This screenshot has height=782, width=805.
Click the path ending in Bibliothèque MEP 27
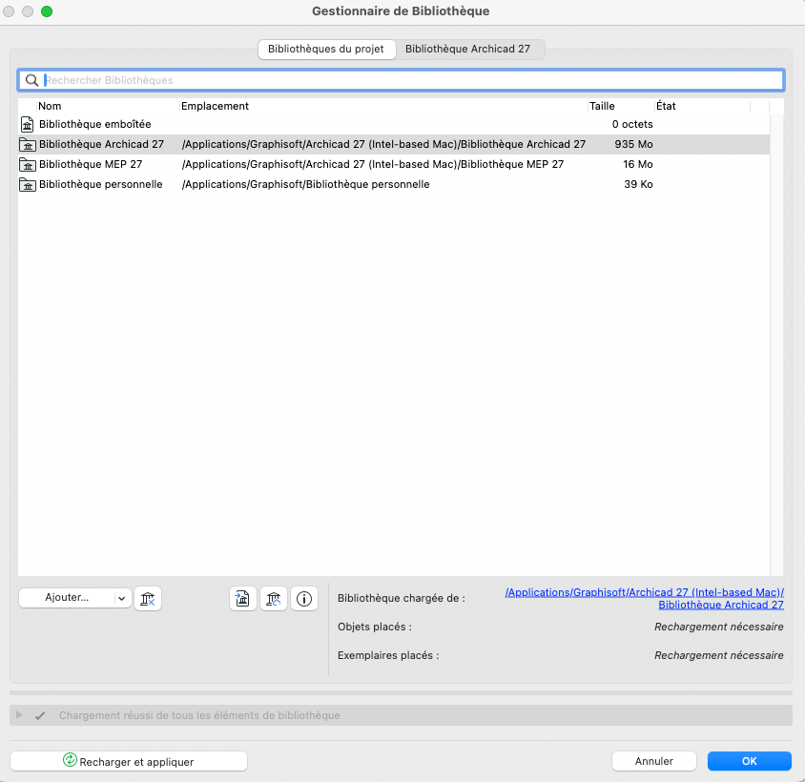(x=373, y=164)
